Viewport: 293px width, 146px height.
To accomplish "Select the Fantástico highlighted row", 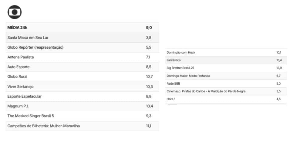I will pyautogui.click(x=226, y=60).
